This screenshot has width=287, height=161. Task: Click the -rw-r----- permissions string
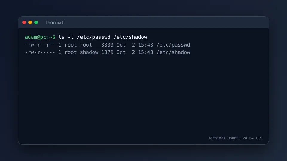[x=40, y=52]
